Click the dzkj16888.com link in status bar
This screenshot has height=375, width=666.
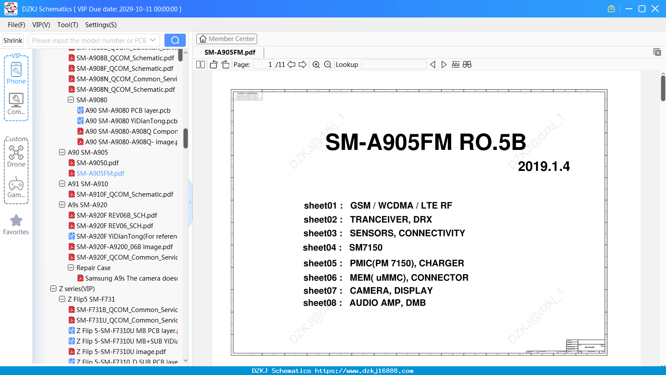[x=364, y=371]
